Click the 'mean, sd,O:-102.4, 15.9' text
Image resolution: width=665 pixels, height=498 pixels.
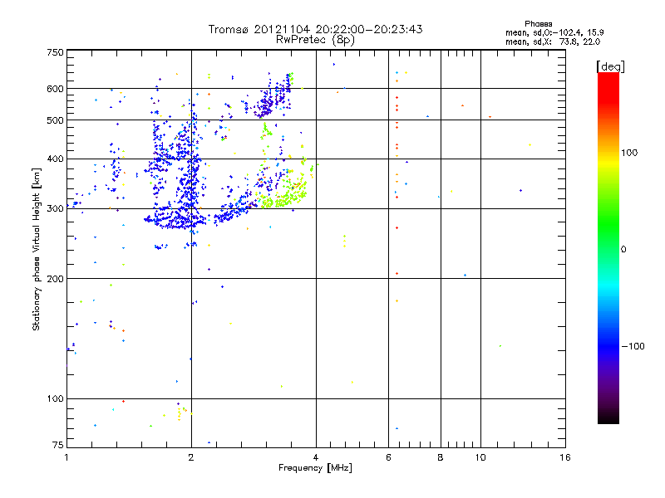554,32
